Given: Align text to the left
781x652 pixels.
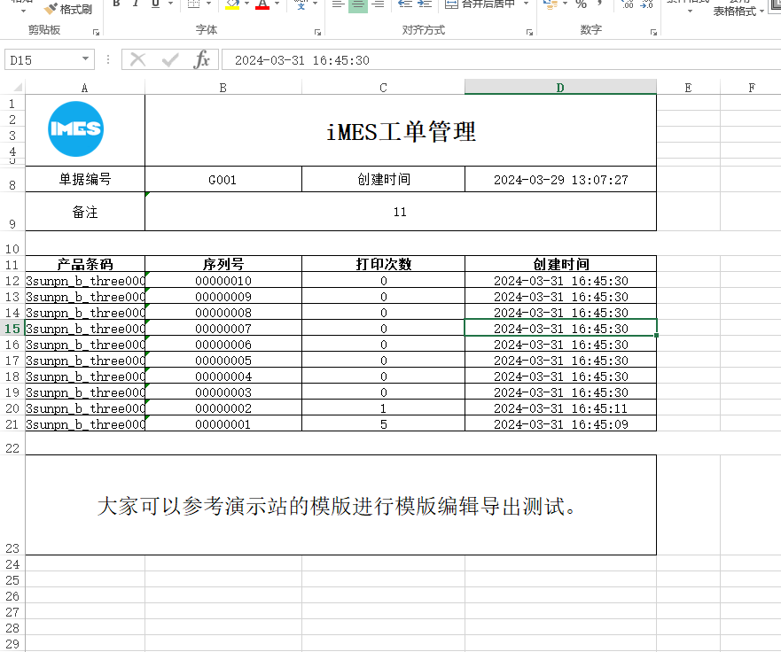Looking at the screenshot, I should 339,4.
